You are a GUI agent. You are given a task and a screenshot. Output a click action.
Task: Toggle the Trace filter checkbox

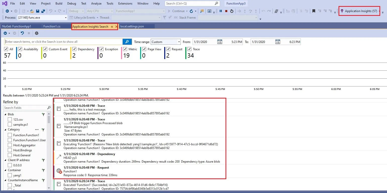click(189, 49)
